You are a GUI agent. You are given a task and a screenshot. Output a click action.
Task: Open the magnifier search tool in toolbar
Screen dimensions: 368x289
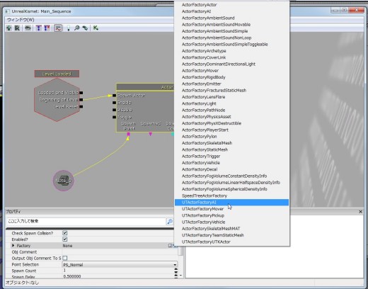76,28
